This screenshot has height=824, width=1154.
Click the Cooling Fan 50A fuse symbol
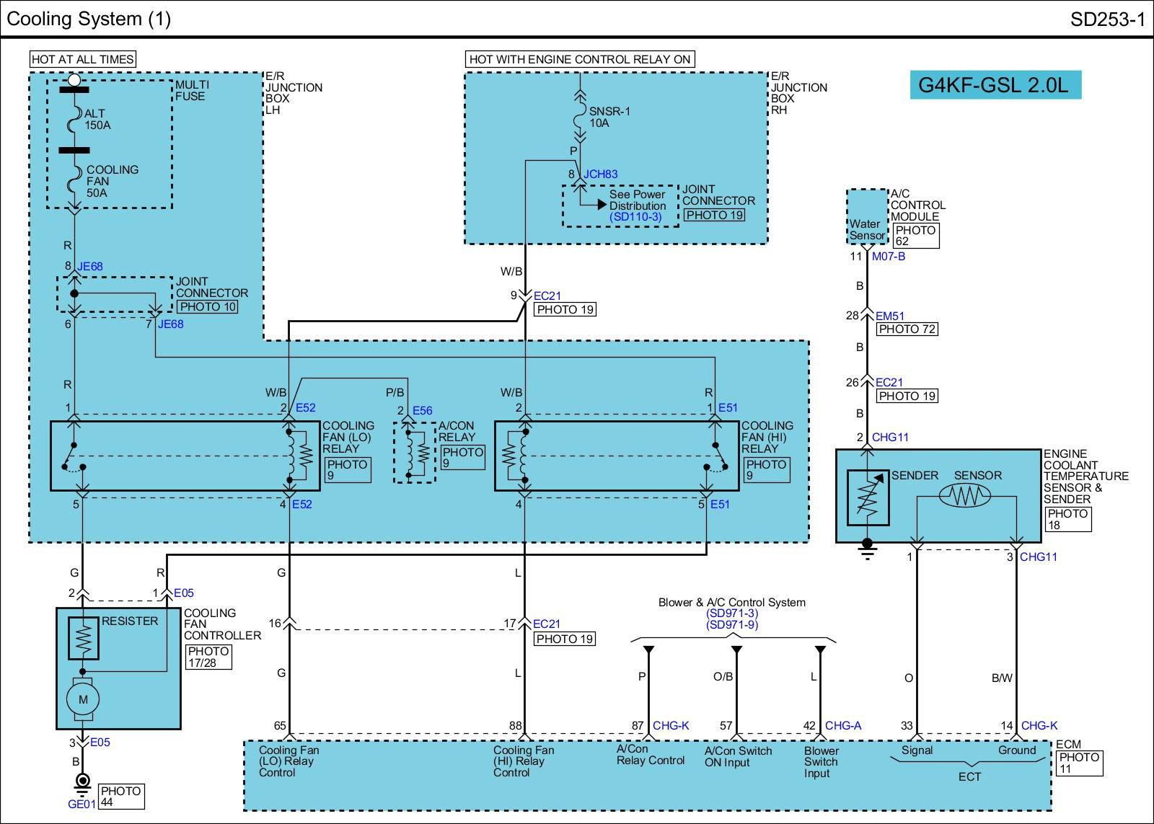[74, 181]
